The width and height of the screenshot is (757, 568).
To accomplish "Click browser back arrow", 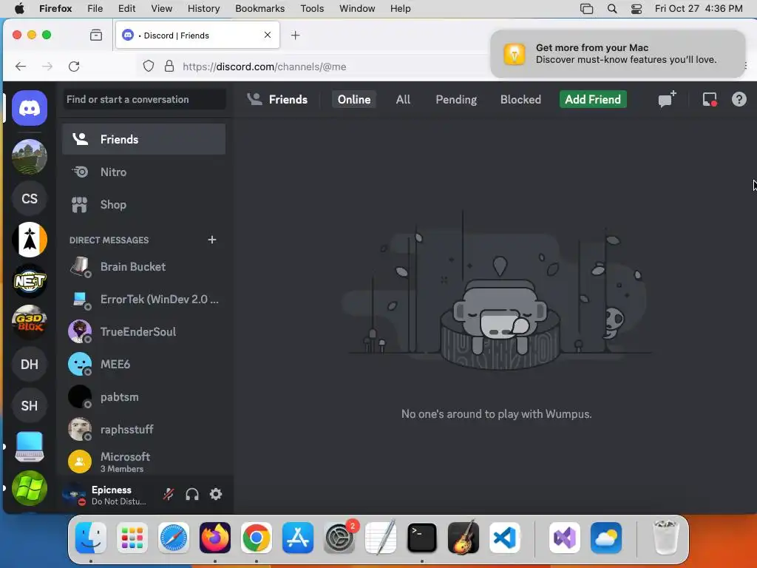I will pyautogui.click(x=21, y=66).
